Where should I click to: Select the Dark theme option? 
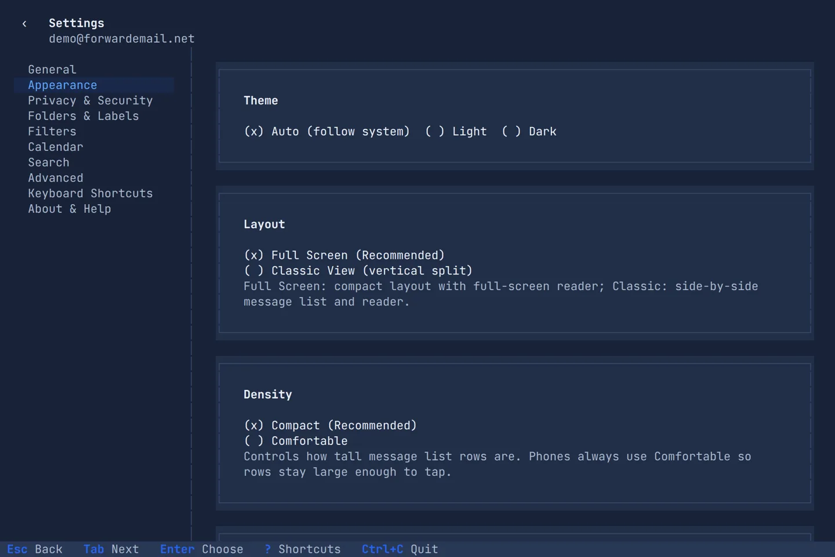pos(529,132)
